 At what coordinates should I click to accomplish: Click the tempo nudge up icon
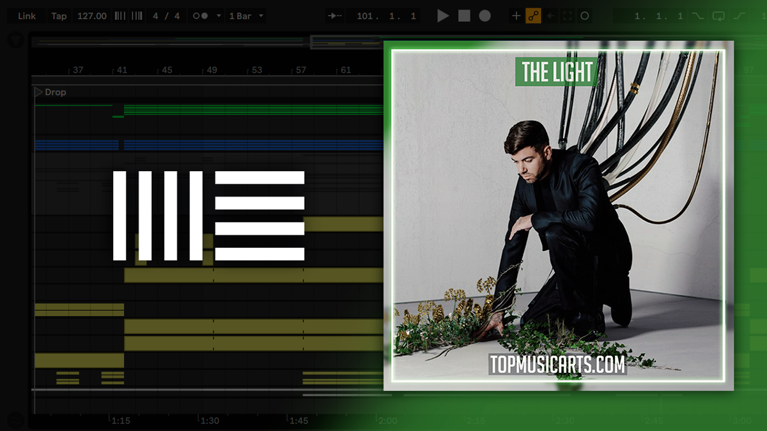point(136,15)
